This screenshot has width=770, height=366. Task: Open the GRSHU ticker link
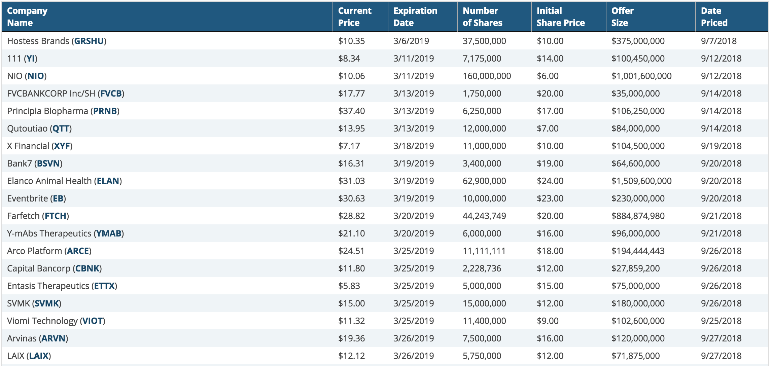(89, 41)
